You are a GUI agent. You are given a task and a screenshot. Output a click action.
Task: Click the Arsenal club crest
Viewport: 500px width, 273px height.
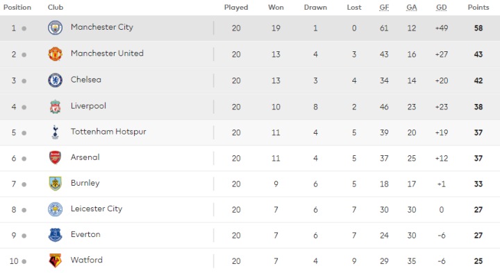(x=55, y=158)
